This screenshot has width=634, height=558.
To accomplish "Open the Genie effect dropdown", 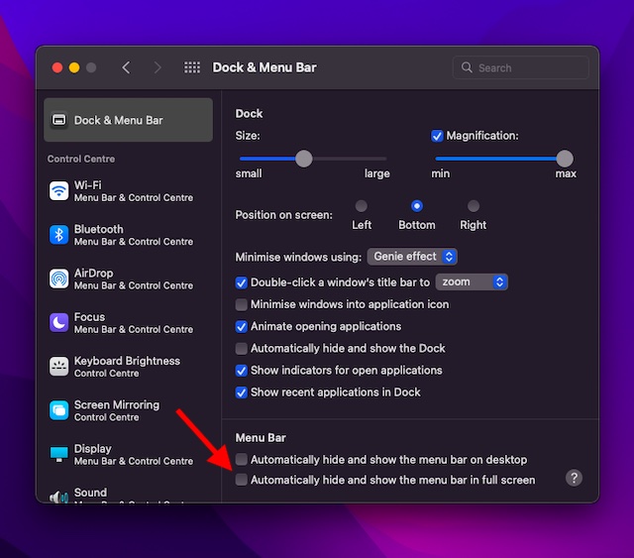I will pos(412,257).
